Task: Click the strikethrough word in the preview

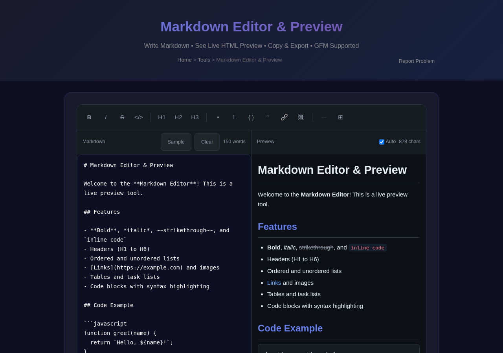Action: 316,247
